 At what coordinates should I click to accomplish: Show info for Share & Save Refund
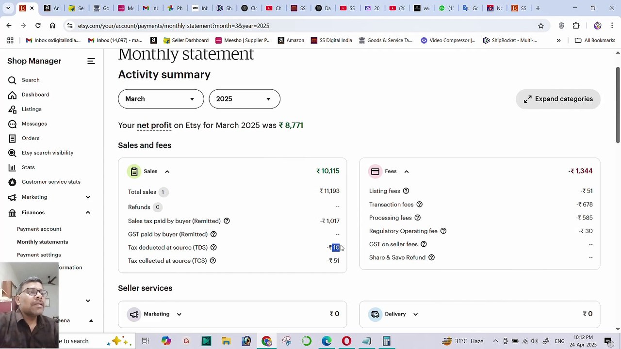pos(431,257)
